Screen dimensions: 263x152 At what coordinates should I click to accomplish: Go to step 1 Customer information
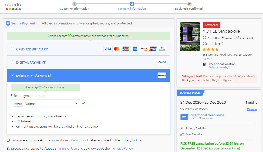pyautogui.click(x=74, y=6)
